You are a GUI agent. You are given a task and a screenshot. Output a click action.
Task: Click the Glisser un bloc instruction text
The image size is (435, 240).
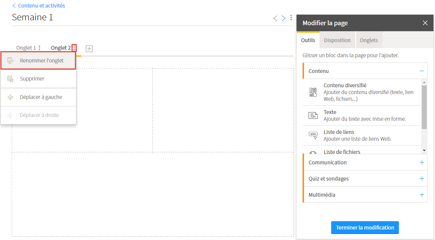351,55
